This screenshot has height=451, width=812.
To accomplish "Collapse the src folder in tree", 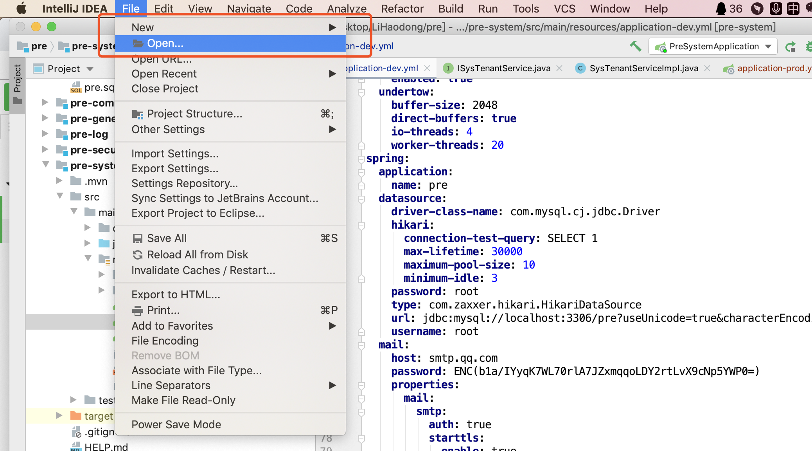I will tap(60, 196).
